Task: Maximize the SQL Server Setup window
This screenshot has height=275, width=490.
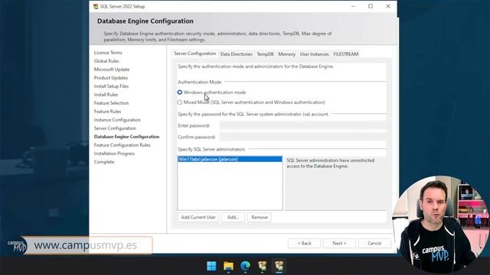Action: pos(371,6)
